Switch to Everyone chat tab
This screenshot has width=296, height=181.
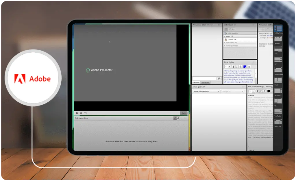click(x=196, y=82)
